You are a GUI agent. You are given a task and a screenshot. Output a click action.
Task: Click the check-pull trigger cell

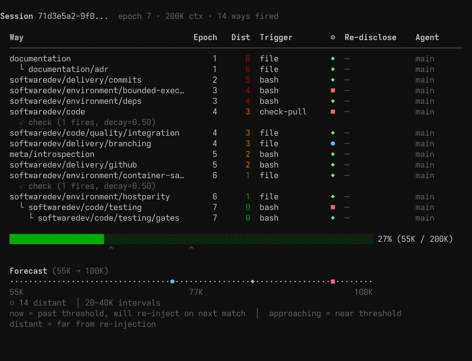283,111
